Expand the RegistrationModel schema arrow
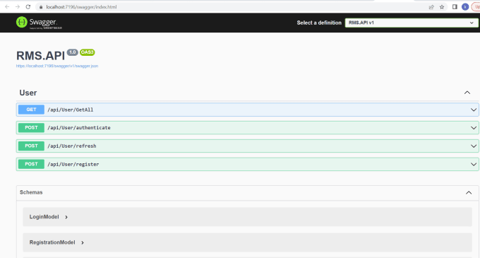 (83, 242)
